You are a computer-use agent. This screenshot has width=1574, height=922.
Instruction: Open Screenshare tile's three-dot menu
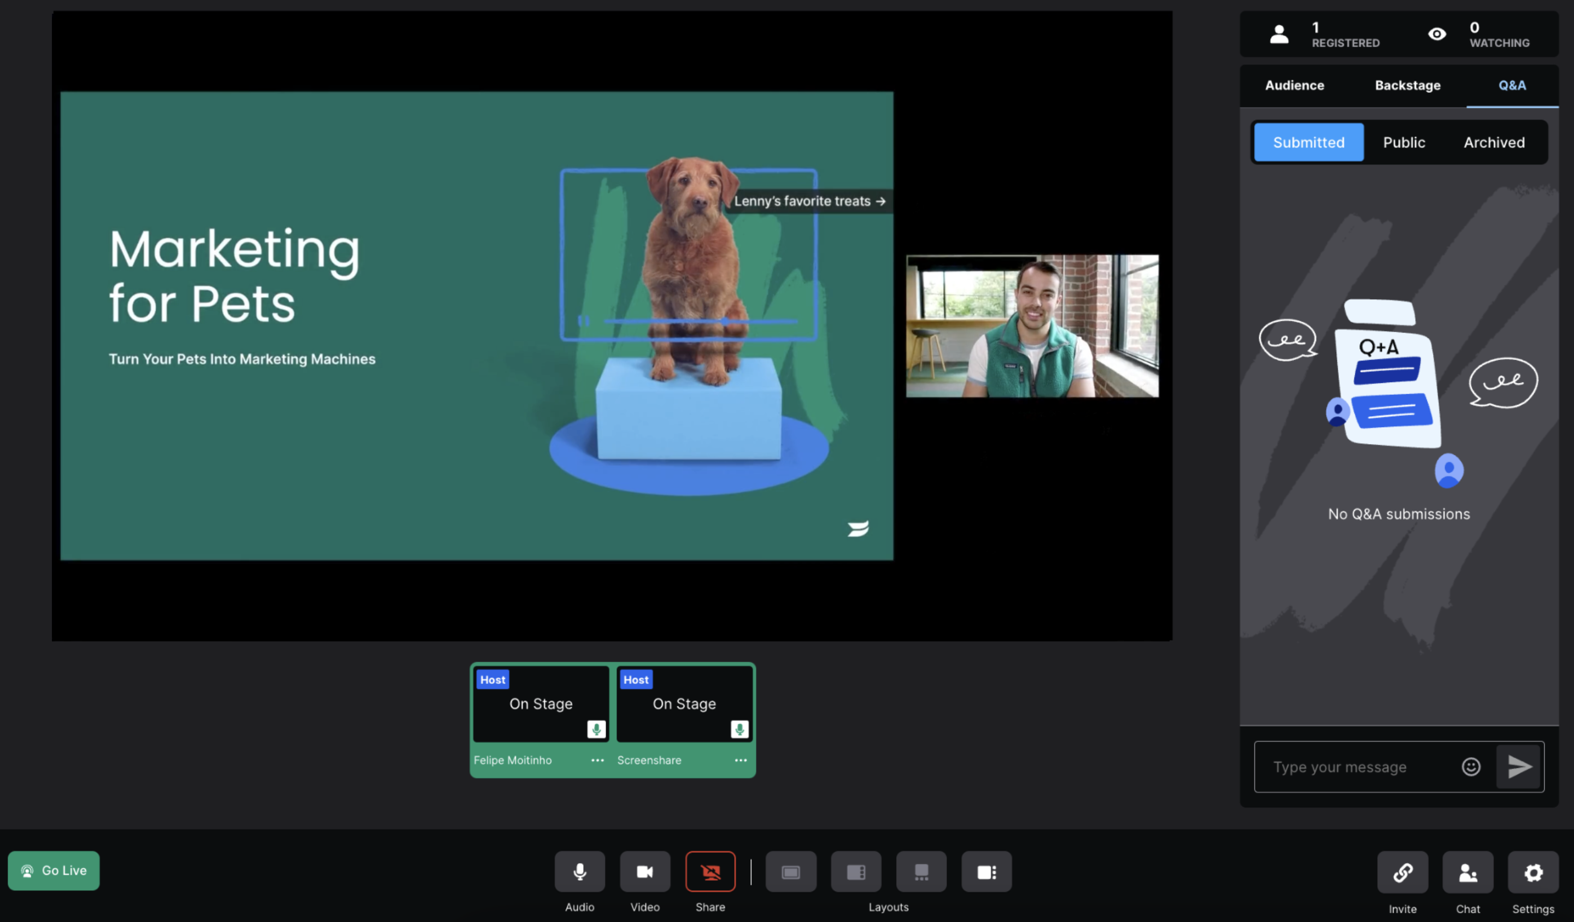pos(741,760)
